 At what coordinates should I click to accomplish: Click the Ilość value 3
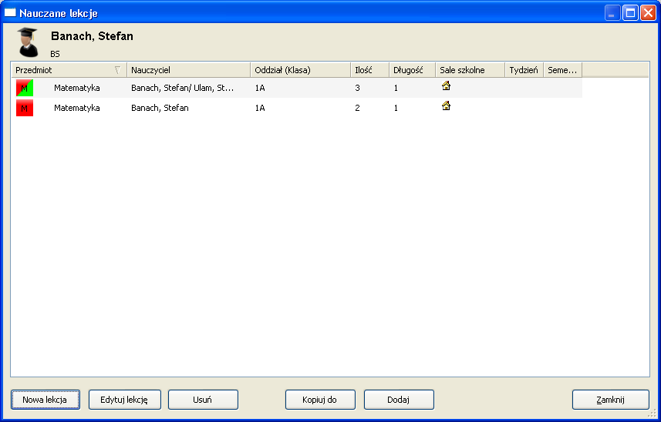[357, 88]
